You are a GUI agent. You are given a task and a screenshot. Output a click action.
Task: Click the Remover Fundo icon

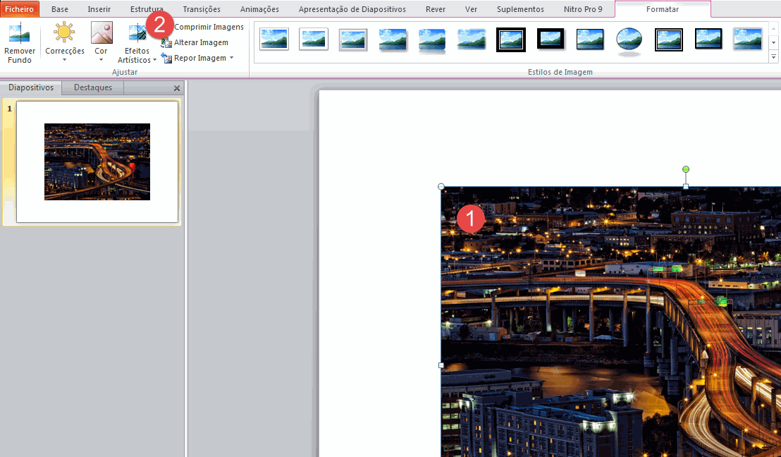point(20,33)
